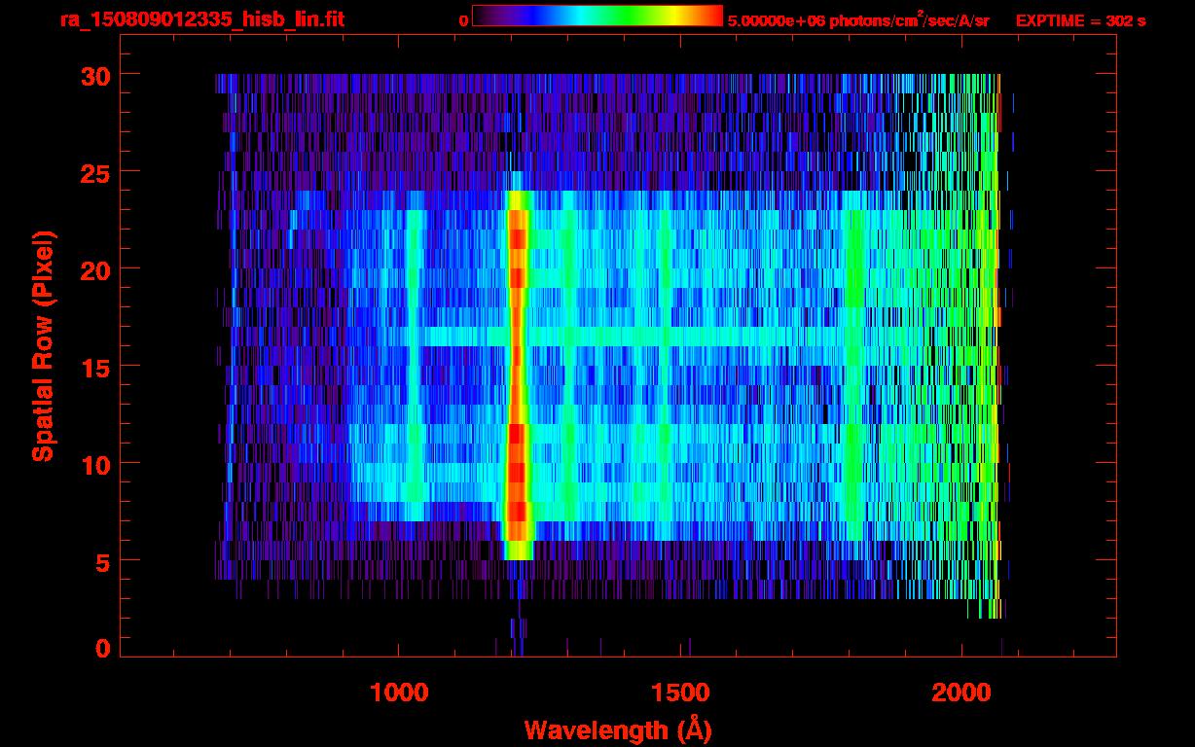Click the bright red Lyman-alpha emission line
Screen dimensions: 1195x747
[x=517, y=370]
